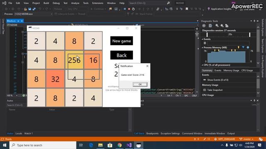Open the Debug menu
Screen dimensions: 266x149
56,3
